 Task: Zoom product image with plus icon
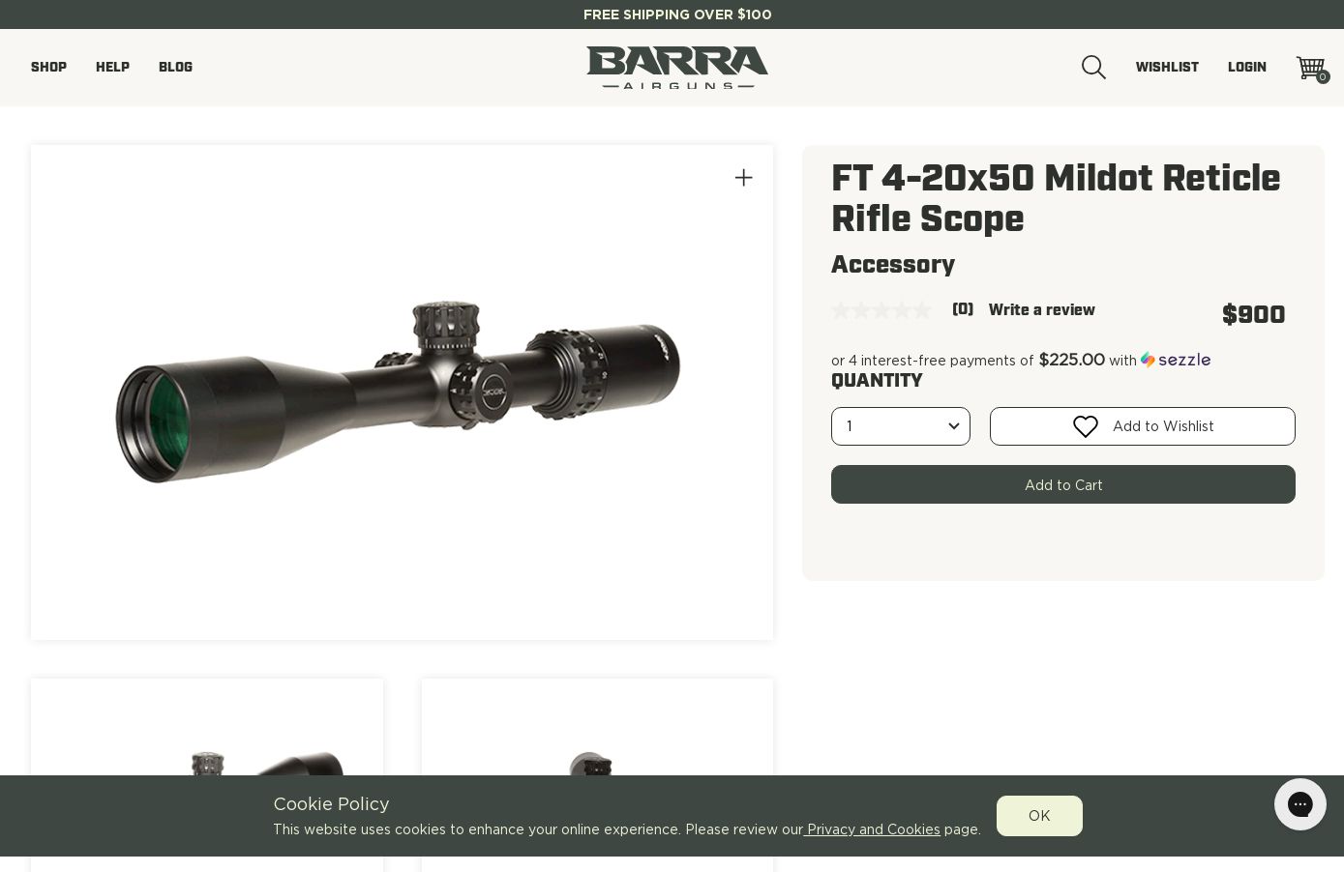click(x=743, y=178)
